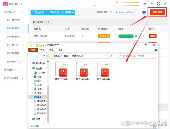Select 文档 in the navigation pane
This screenshot has height=129, width=170.
click(38, 85)
